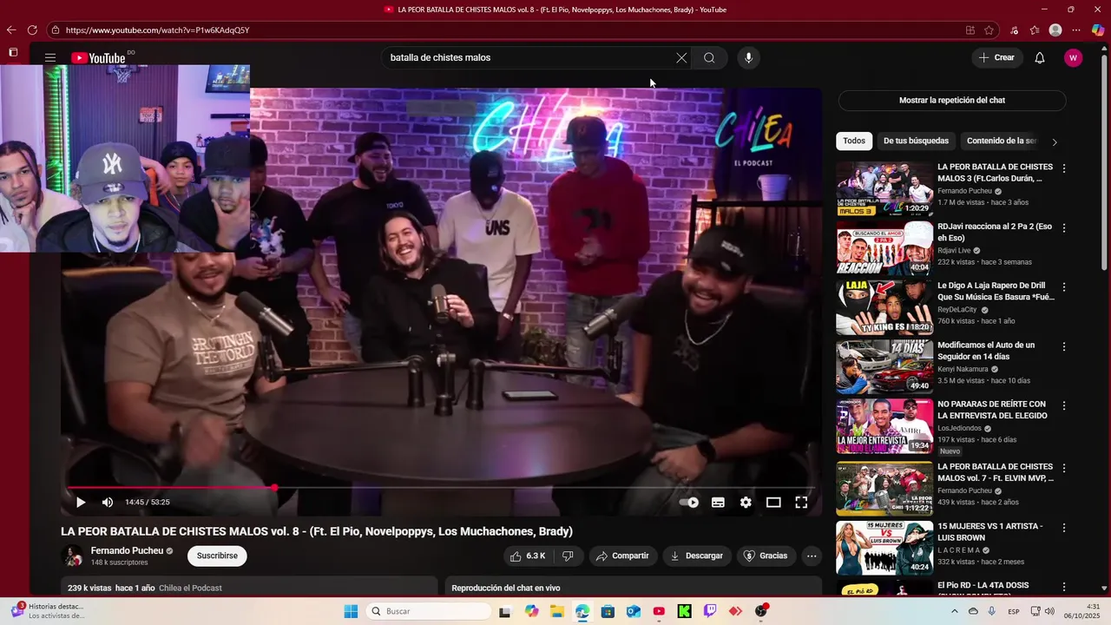The width and height of the screenshot is (1111, 625).
Task: Open the notifications bell
Action: point(1039,58)
